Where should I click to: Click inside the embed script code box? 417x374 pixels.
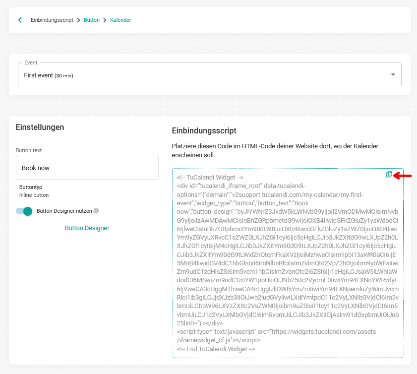pos(288,263)
